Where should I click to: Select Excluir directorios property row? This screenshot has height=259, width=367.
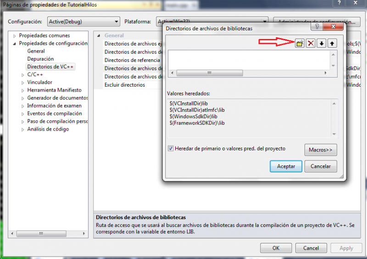132,85
